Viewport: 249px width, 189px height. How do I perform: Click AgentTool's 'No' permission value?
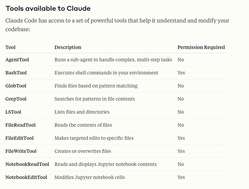(x=181, y=60)
